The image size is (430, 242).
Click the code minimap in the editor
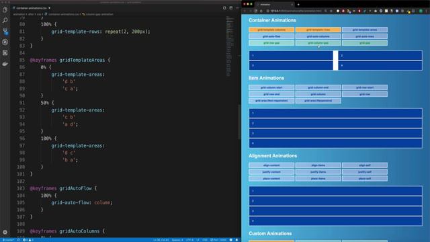click(230, 46)
